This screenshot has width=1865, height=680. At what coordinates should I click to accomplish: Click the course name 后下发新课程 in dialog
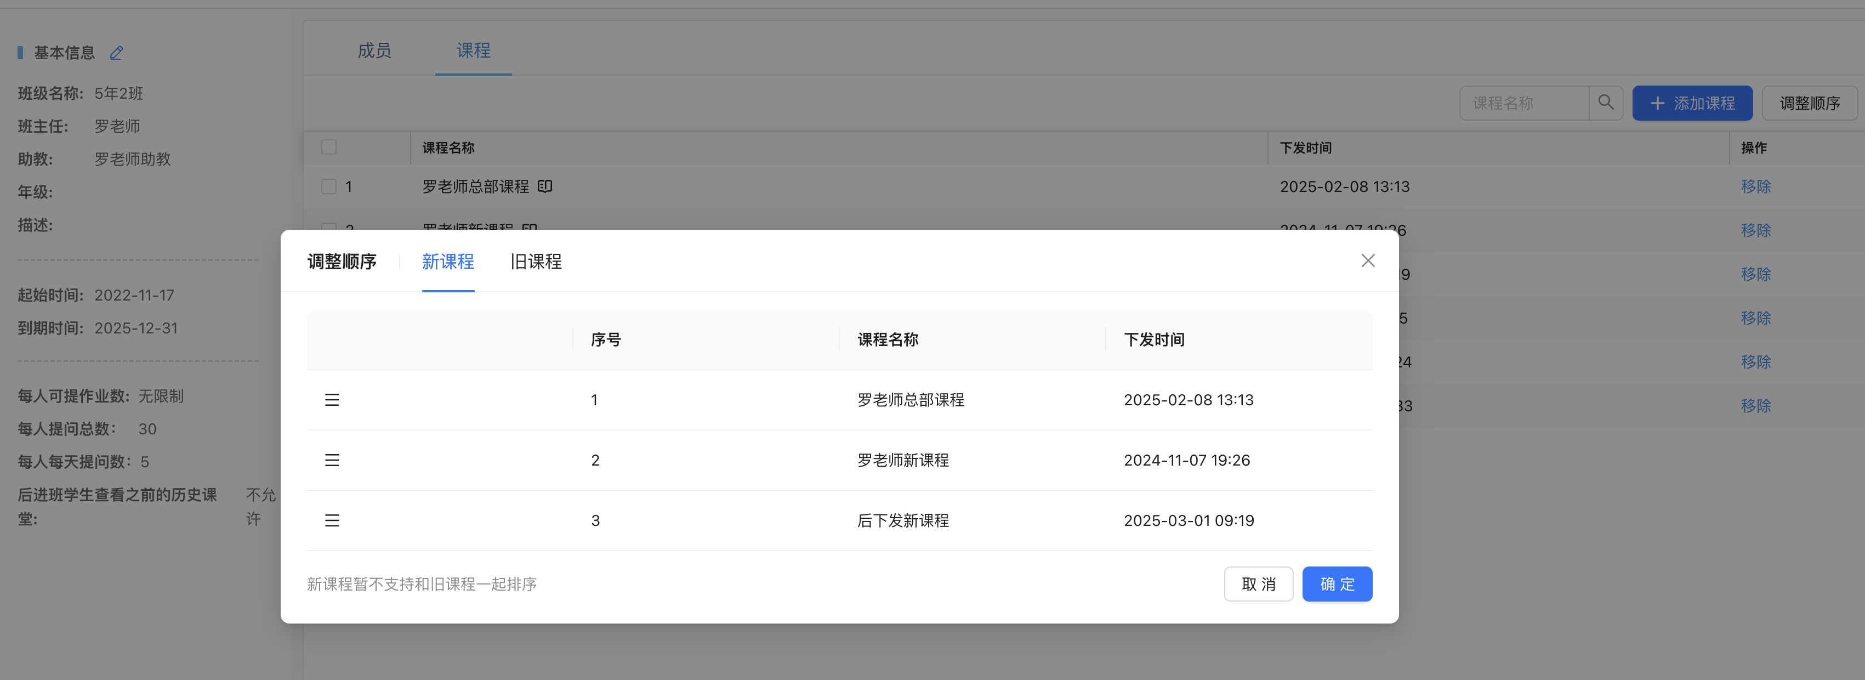coord(903,520)
